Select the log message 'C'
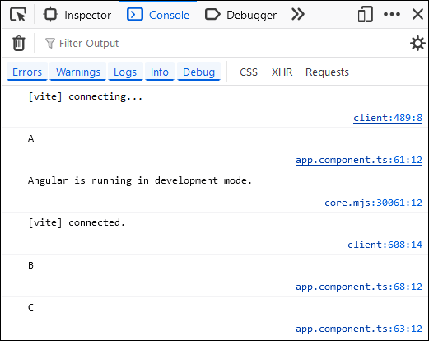Image resolution: width=429 pixels, height=341 pixels. pos(30,307)
